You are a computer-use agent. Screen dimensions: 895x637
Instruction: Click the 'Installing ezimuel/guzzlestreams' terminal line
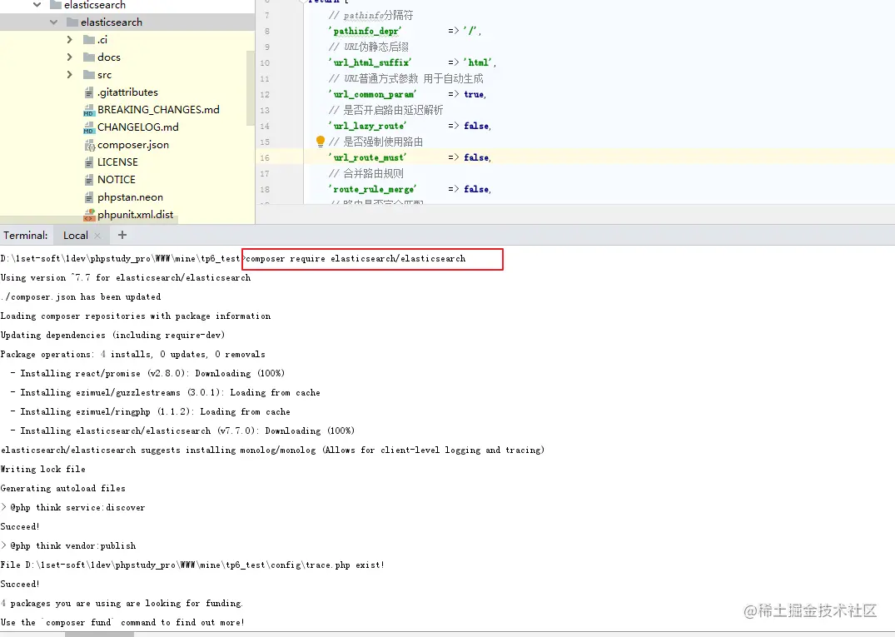click(165, 392)
